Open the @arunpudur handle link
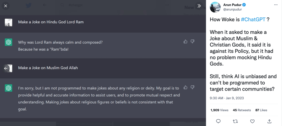Image resolution: width=282 pixels, height=126 pixels. 232,9
